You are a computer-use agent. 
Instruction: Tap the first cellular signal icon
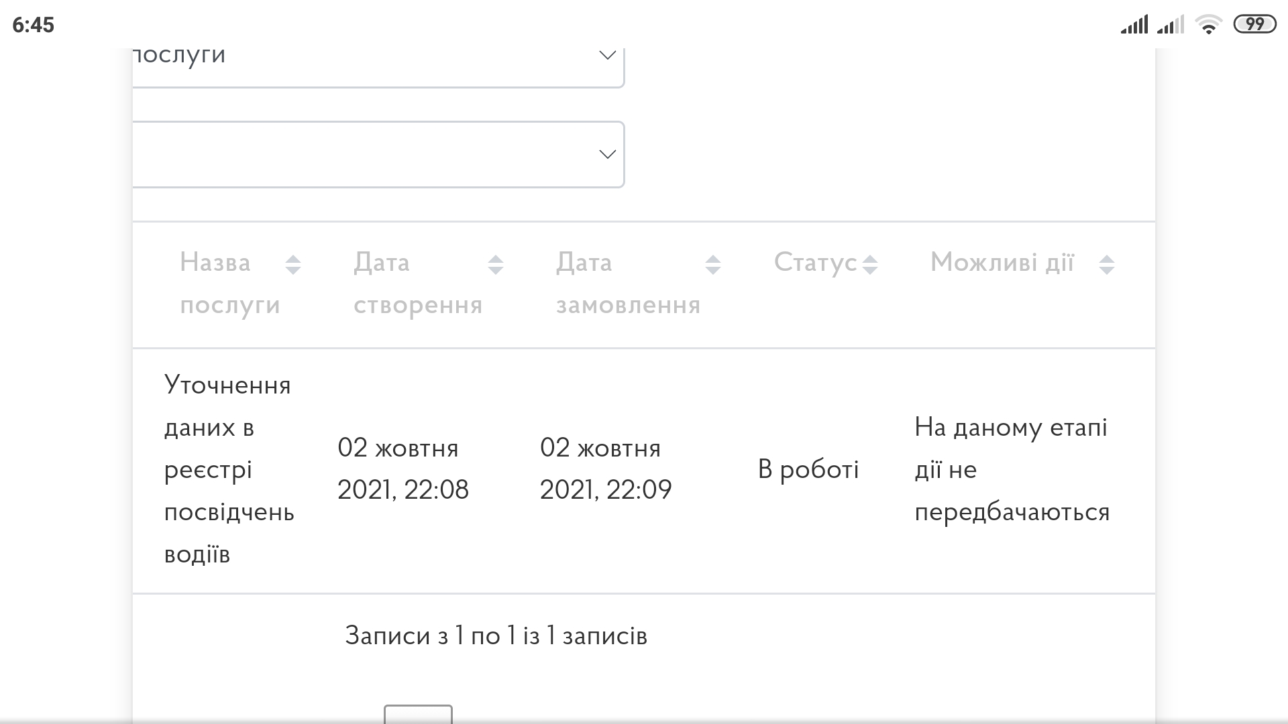pyautogui.click(x=1134, y=25)
